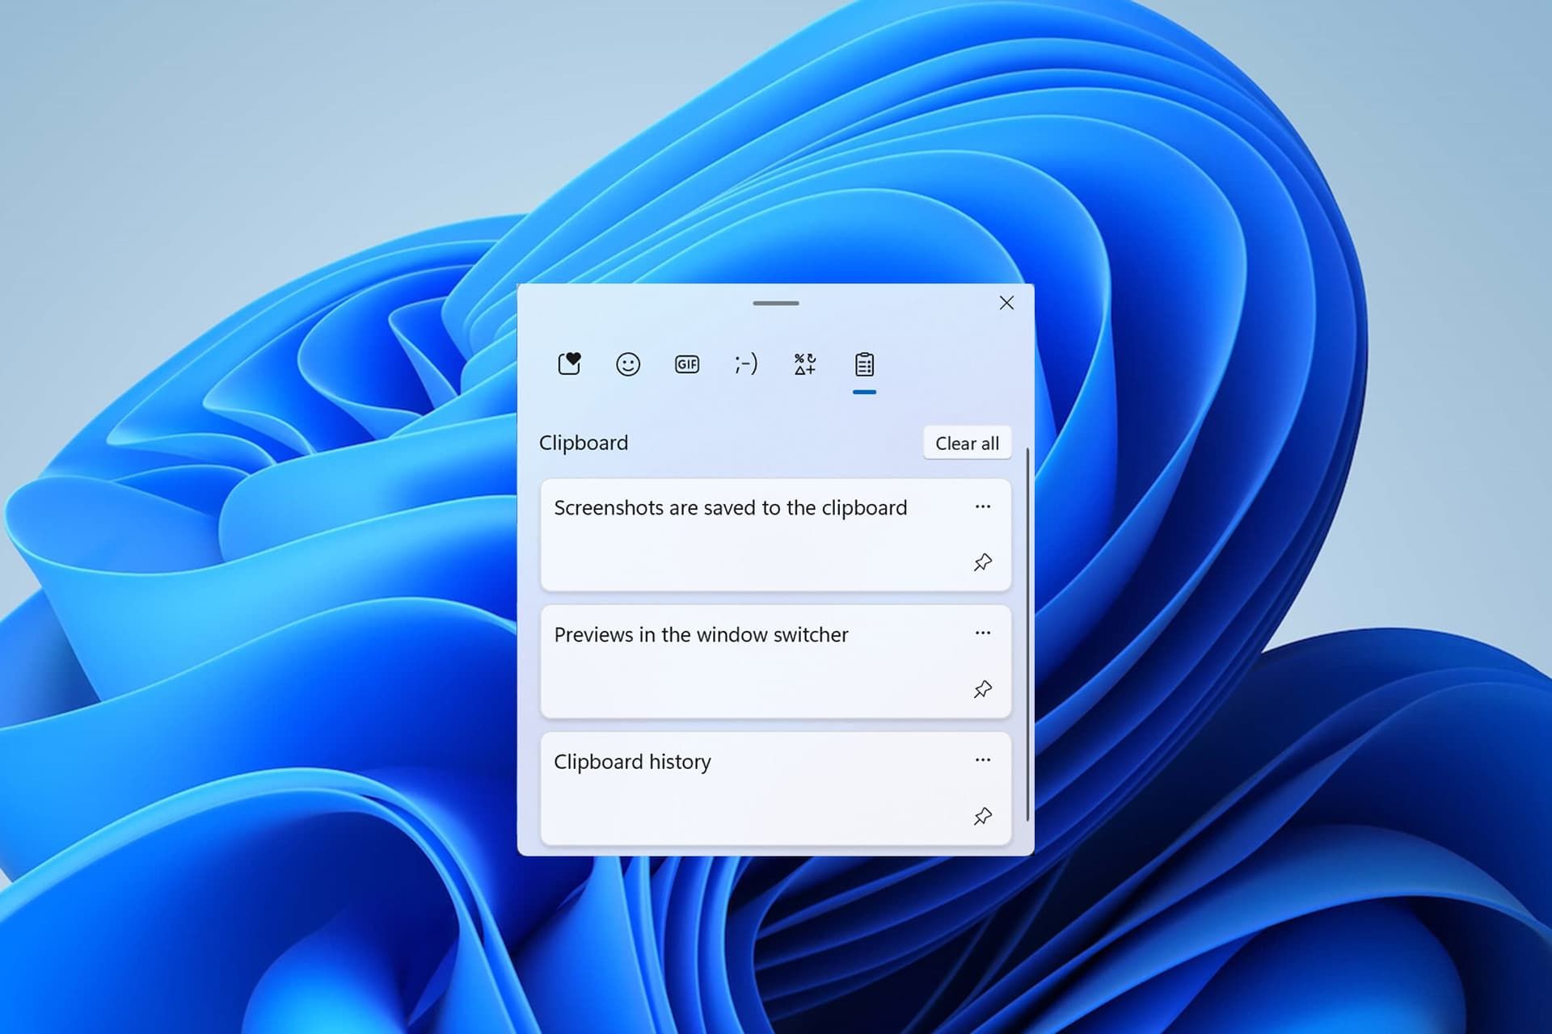This screenshot has height=1034, width=1552.
Task: Open more options for Clipboard history
Action: click(x=983, y=759)
